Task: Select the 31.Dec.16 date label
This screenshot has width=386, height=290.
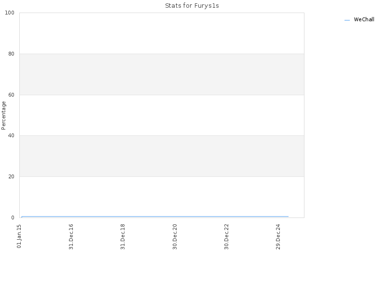Action: pos(71,237)
